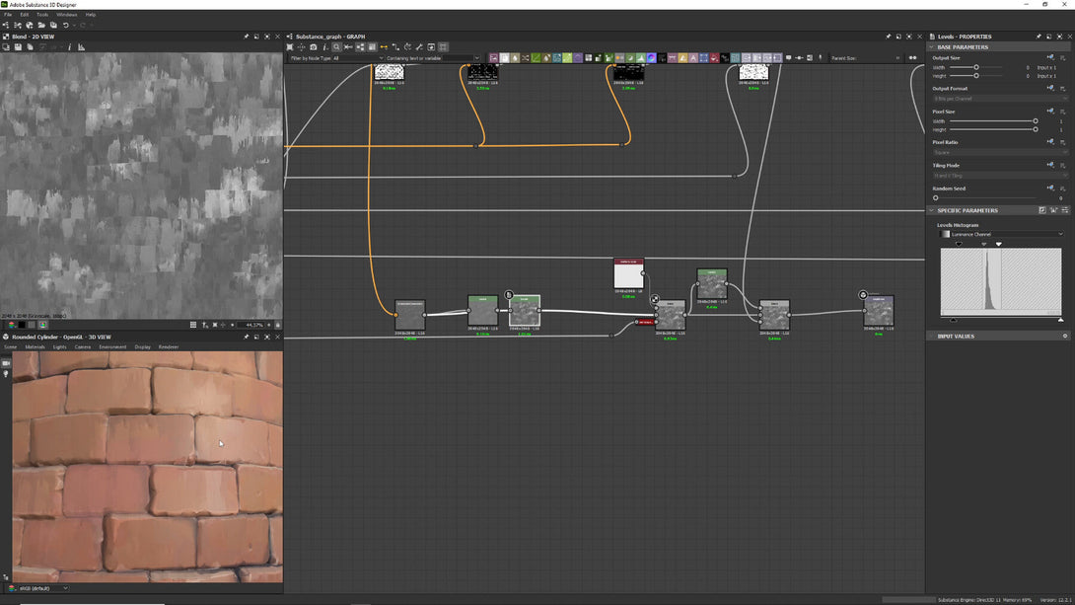Click the undo icon in main toolbar
This screenshot has height=605, width=1075.
[x=66, y=26]
